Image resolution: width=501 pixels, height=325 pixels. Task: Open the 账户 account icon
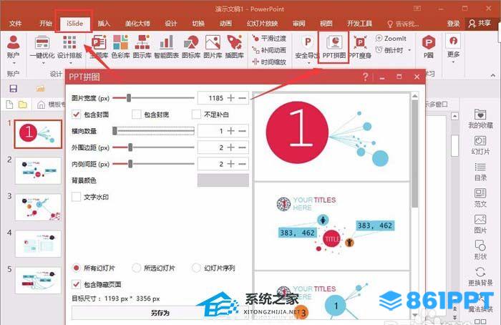(x=13, y=42)
